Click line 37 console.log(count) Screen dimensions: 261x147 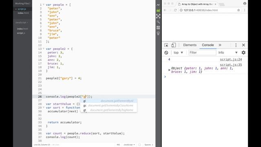(x=63, y=137)
